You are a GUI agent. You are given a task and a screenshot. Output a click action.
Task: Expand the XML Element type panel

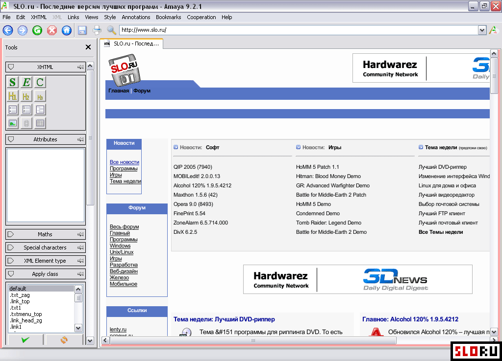(x=11, y=261)
